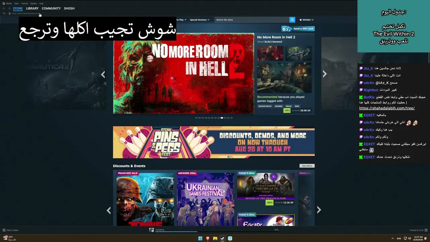Click the Add a Game plus icon
The width and height of the screenshot is (430, 242).
[4, 230]
